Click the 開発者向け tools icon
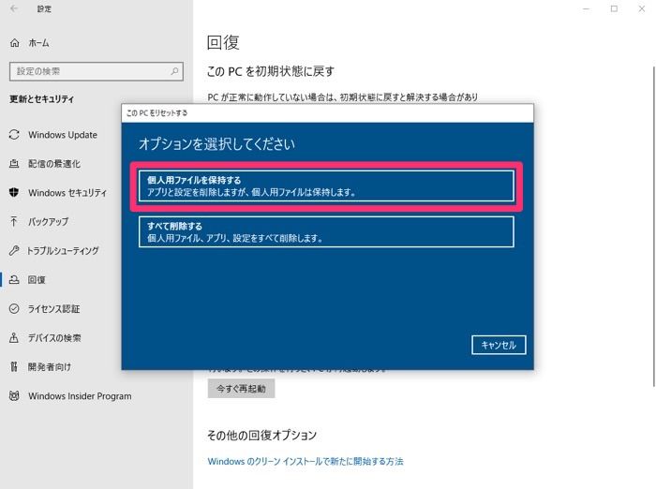The image size is (656, 489). click(x=14, y=367)
